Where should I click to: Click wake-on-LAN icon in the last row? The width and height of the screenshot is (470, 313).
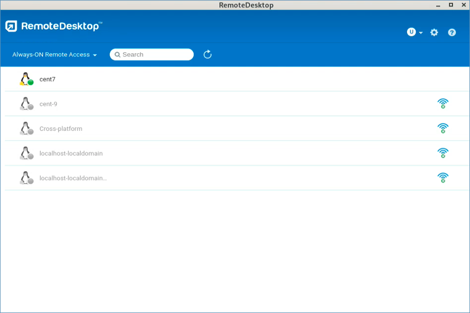coord(443,178)
